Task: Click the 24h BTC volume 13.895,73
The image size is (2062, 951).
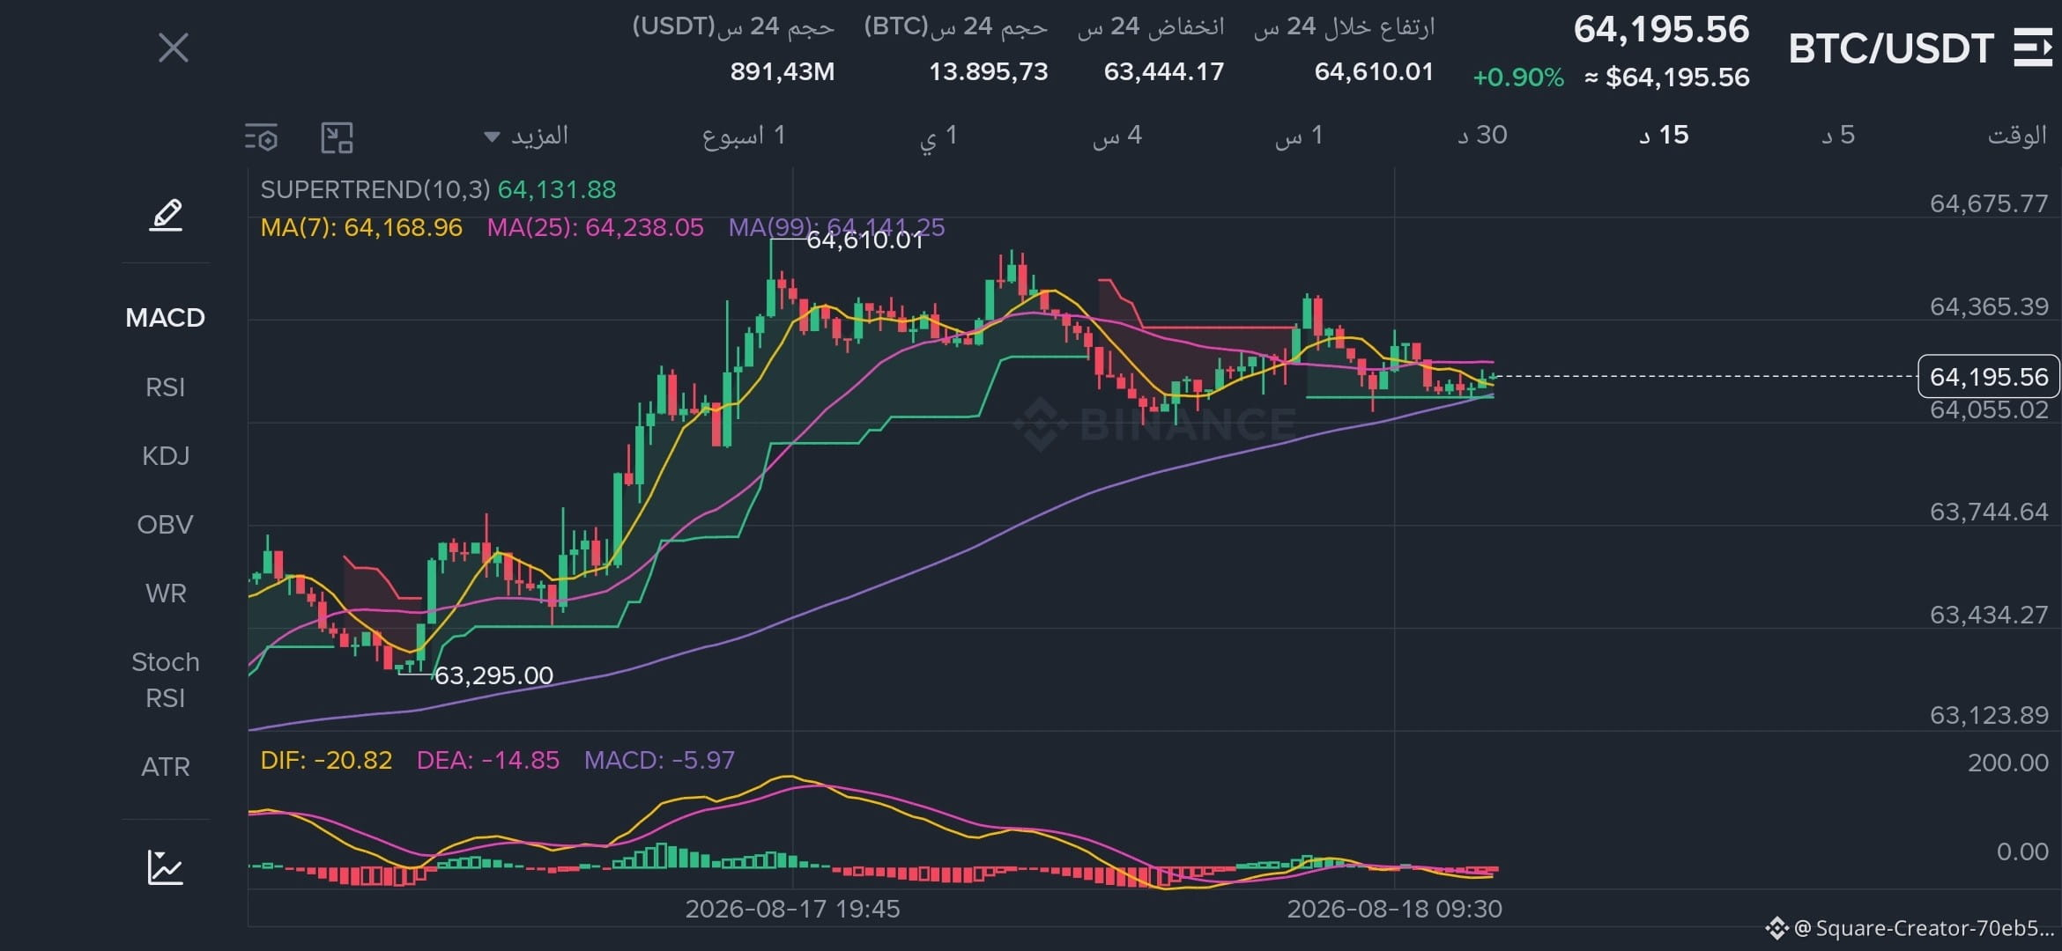Action: tap(989, 71)
